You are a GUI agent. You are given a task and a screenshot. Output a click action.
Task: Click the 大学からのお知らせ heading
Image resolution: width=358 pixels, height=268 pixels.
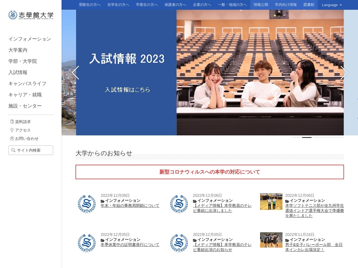coord(104,153)
